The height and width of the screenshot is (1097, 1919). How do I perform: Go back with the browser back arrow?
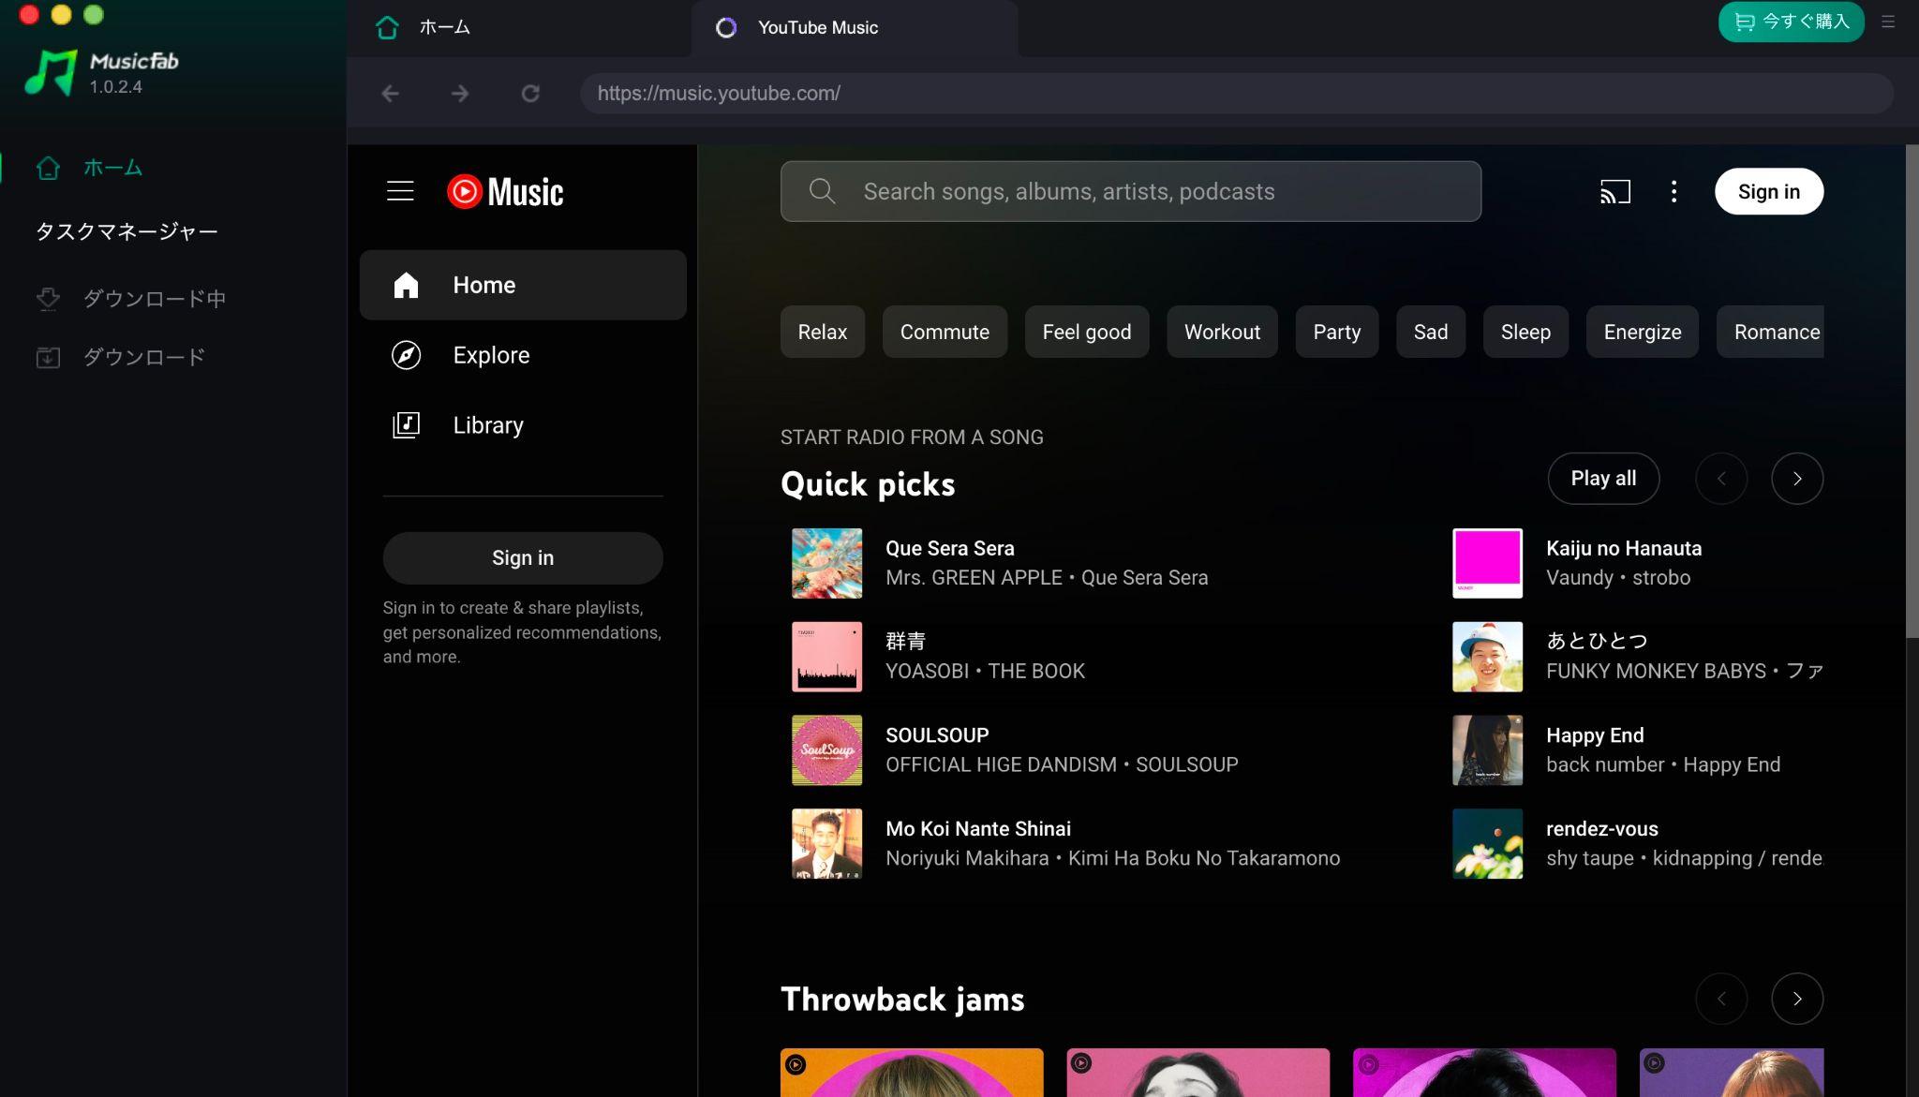(390, 94)
